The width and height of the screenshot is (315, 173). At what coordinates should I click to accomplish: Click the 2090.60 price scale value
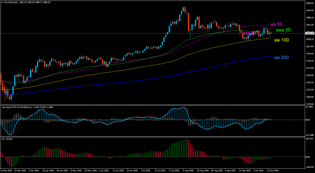click(x=310, y=3)
